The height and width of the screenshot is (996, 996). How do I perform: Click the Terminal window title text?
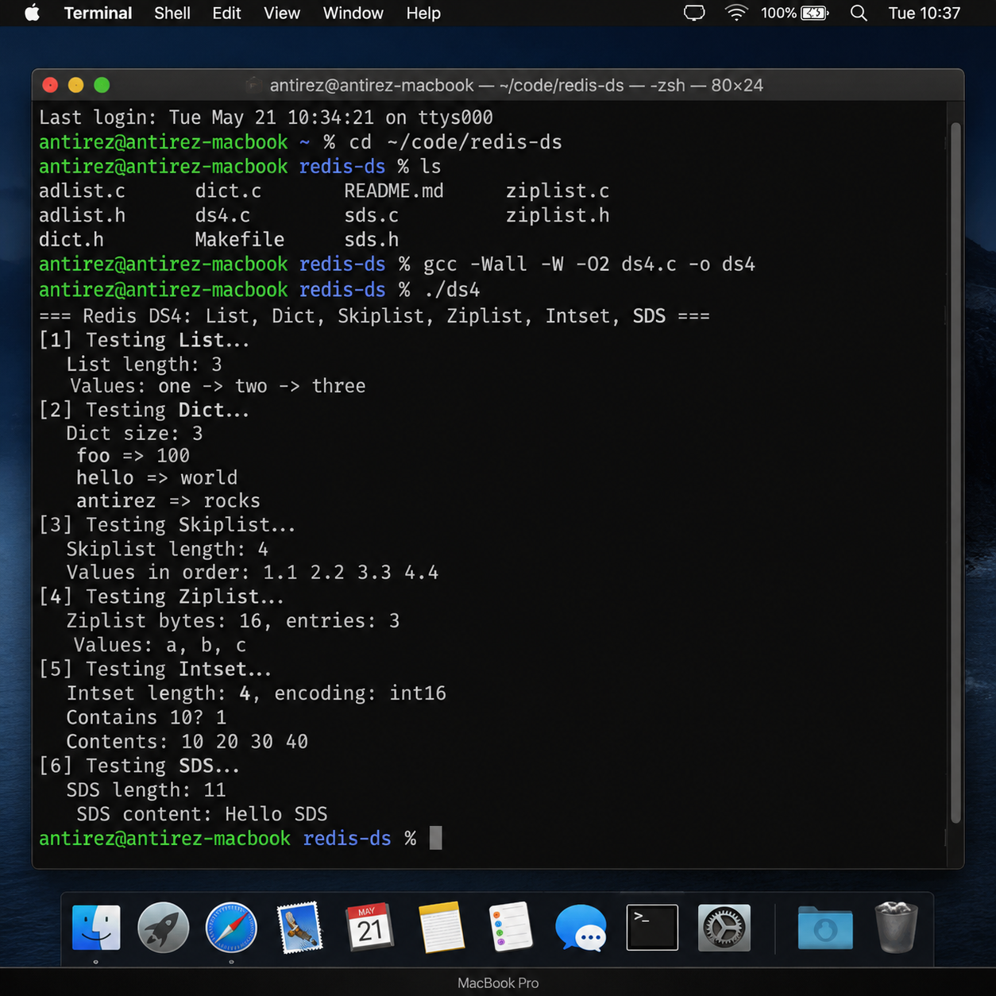point(516,85)
